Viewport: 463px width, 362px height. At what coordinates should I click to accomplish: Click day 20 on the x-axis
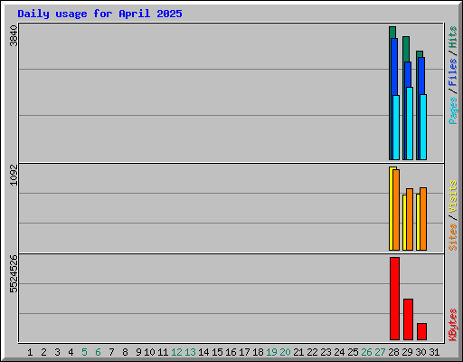click(285, 352)
